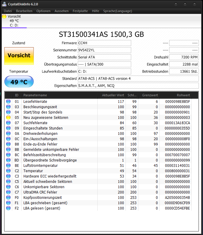Click the Aktueller Wert column header
The height and width of the screenshot is (235, 203).
point(112,95)
